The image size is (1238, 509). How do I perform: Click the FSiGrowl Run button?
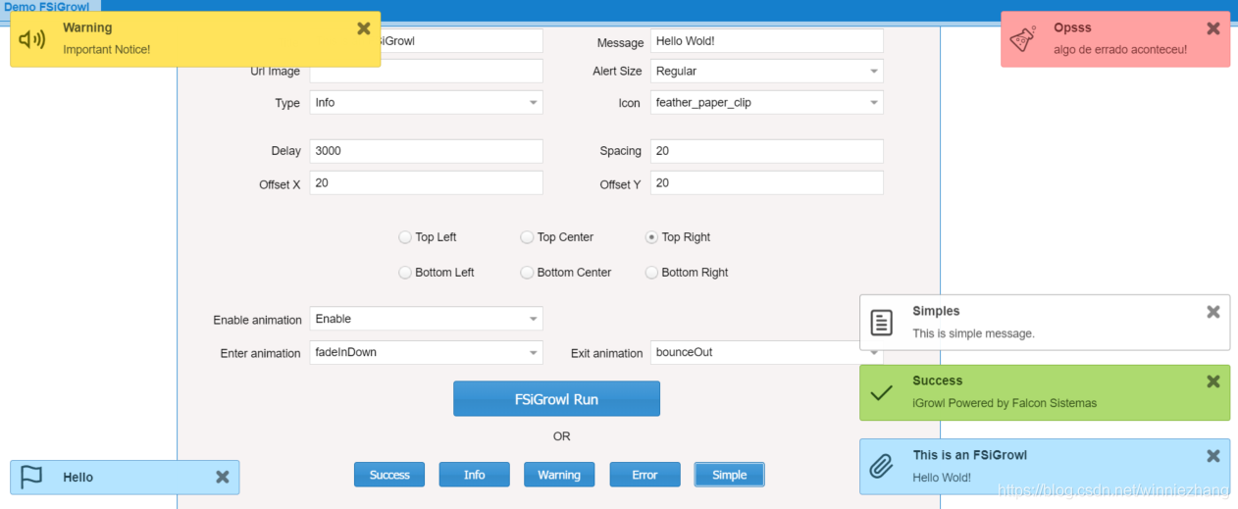(556, 399)
